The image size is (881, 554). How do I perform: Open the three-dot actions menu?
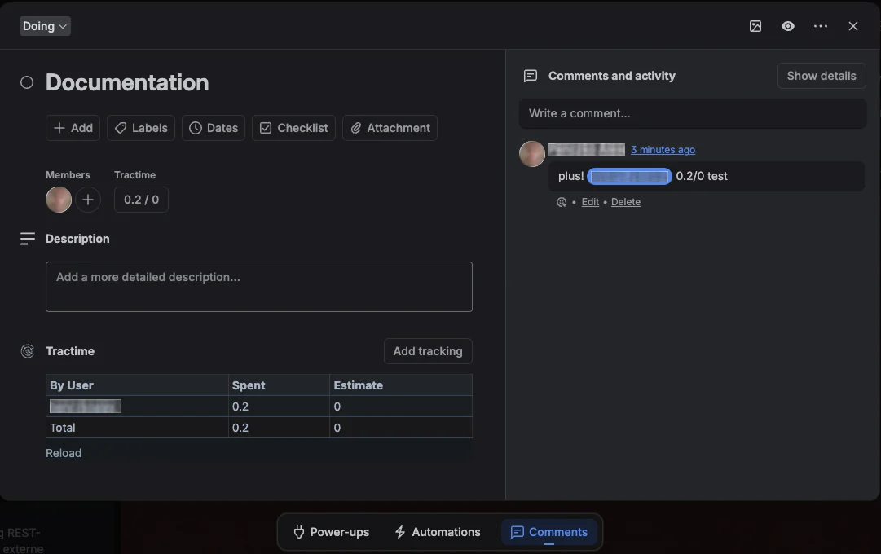tap(821, 26)
